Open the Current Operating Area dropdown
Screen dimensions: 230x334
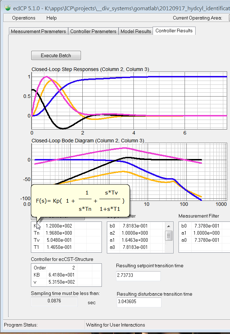point(229,18)
